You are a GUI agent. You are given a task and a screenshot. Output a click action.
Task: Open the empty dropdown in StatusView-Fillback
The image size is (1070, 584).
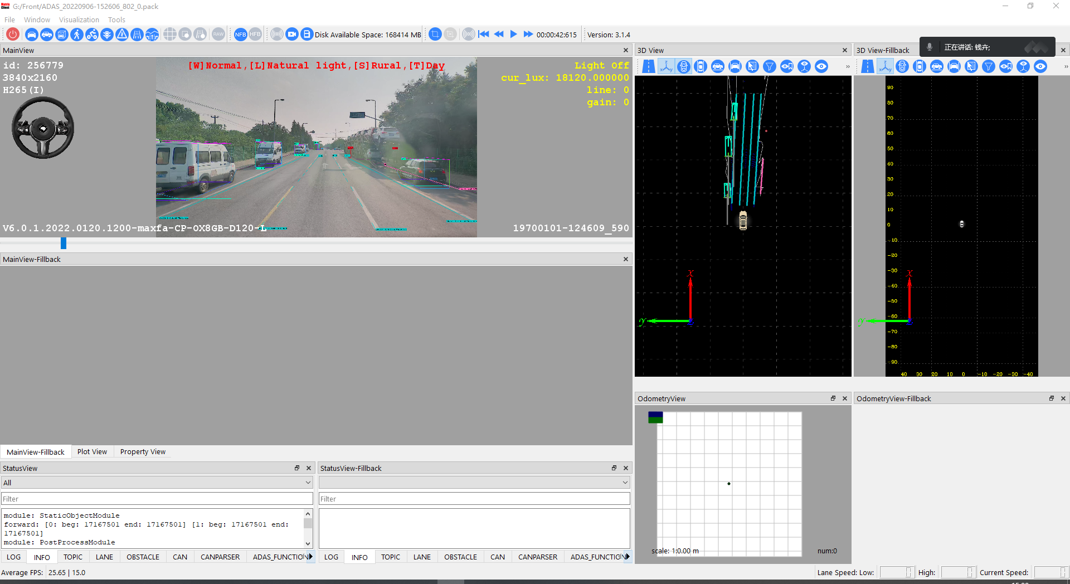tap(474, 483)
